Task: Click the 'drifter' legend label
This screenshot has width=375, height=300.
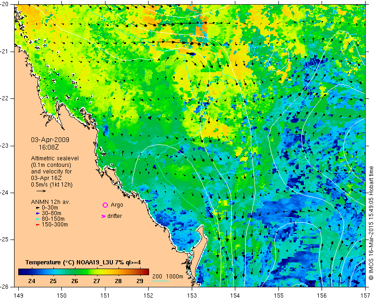Action: 114,216
